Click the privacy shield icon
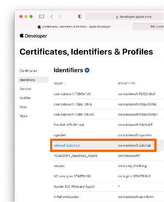164x202 pixels. point(80,16)
